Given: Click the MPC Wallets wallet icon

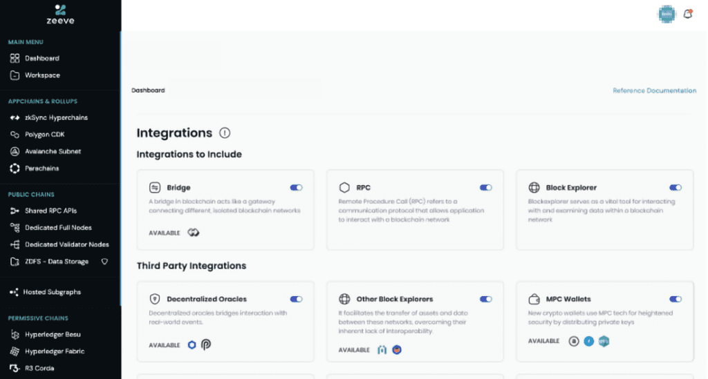Looking at the screenshot, I should (x=534, y=299).
